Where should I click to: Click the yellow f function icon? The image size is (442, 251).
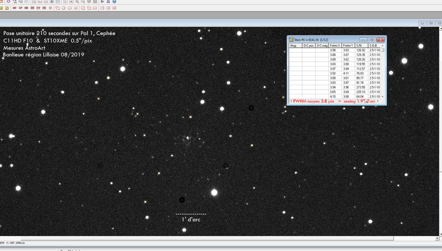click(7, 8)
